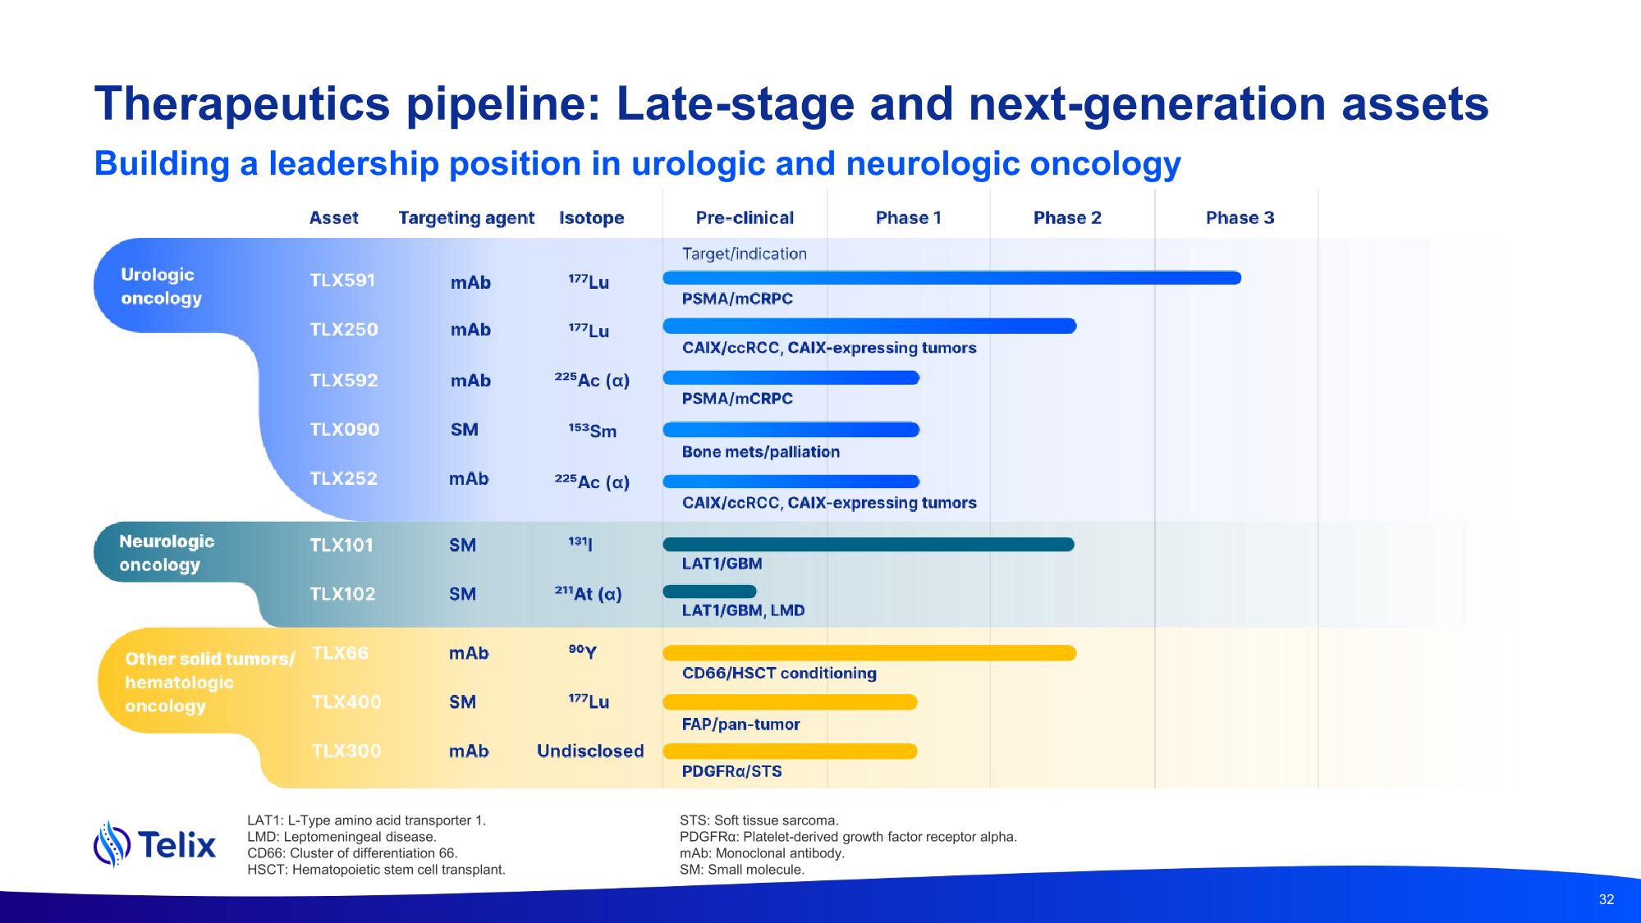
Task: Click the Urologic oncology category label
Action: (161, 286)
